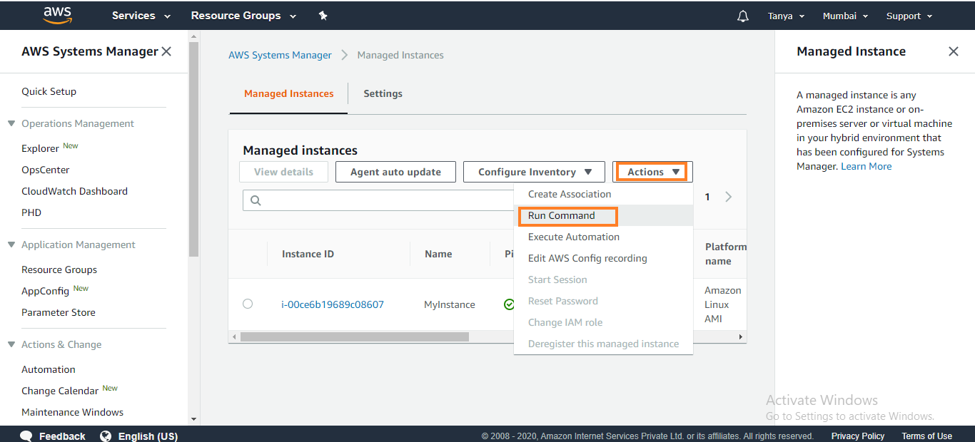Click the pin shortcut icon in header
The width and height of the screenshot is (975, 442).
[323, 16]
